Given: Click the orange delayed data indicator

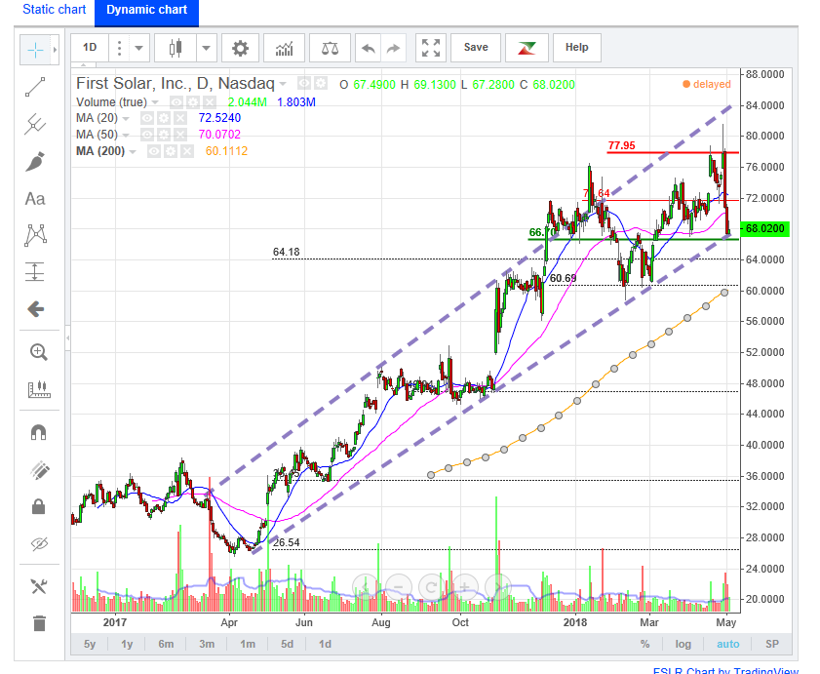Looking at the screenshot, I should 707,84.
